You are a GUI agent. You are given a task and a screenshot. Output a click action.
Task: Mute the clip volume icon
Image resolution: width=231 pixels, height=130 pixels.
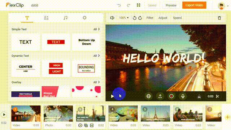pyautogui.click(x=112, y=18)
